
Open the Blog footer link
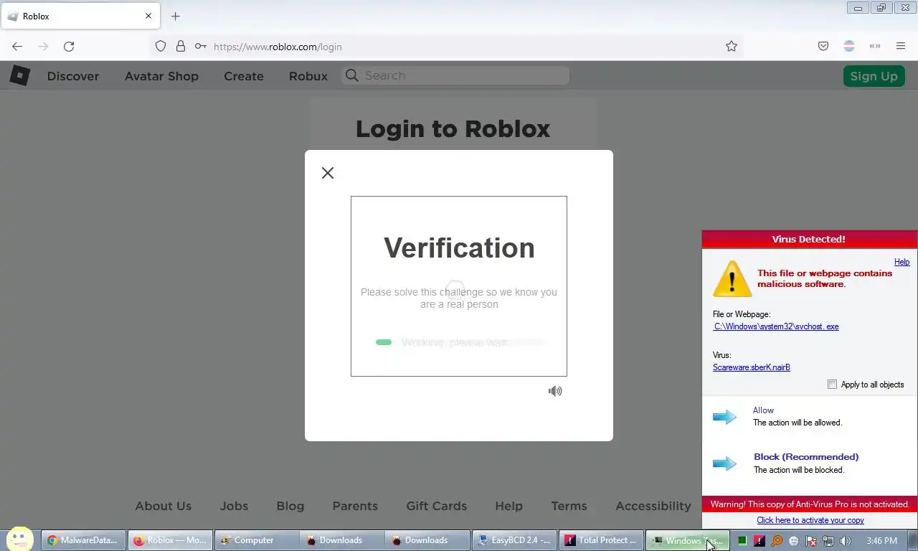tap(290, 506)
